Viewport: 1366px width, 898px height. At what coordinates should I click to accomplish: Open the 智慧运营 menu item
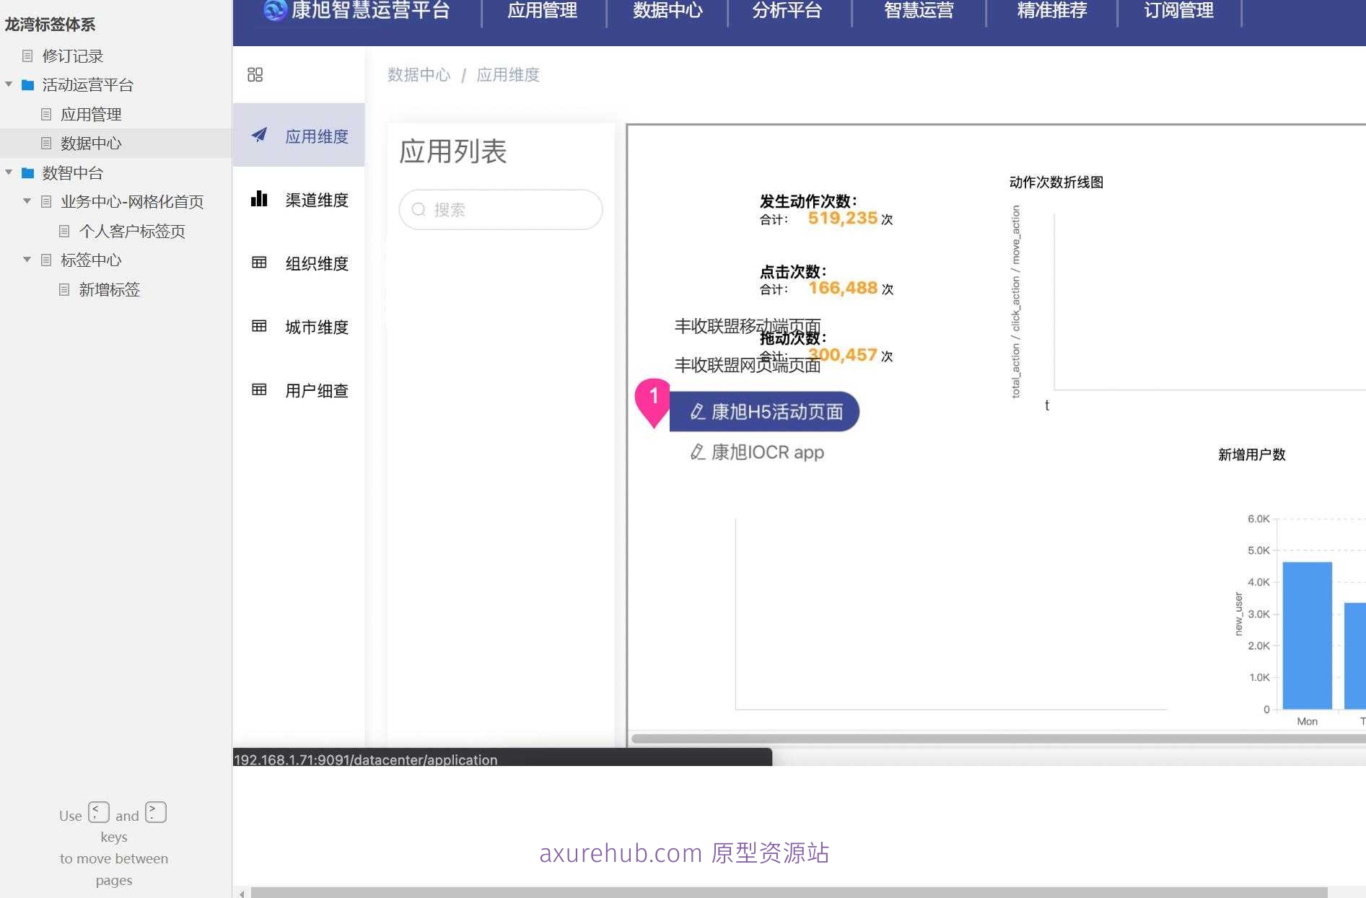[918, 11]
